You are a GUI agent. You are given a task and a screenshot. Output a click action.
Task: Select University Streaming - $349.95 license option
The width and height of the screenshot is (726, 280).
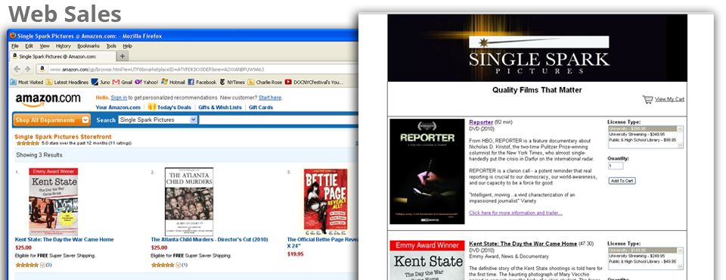click(x=642, y=134)
